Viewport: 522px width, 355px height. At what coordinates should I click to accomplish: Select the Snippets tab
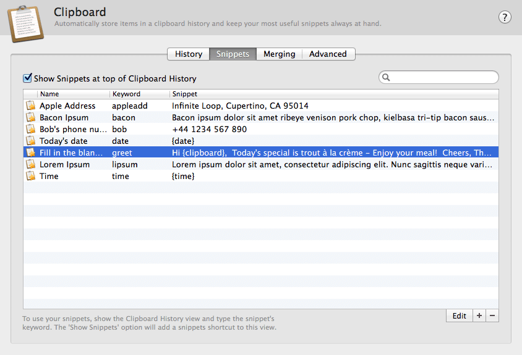233,54
